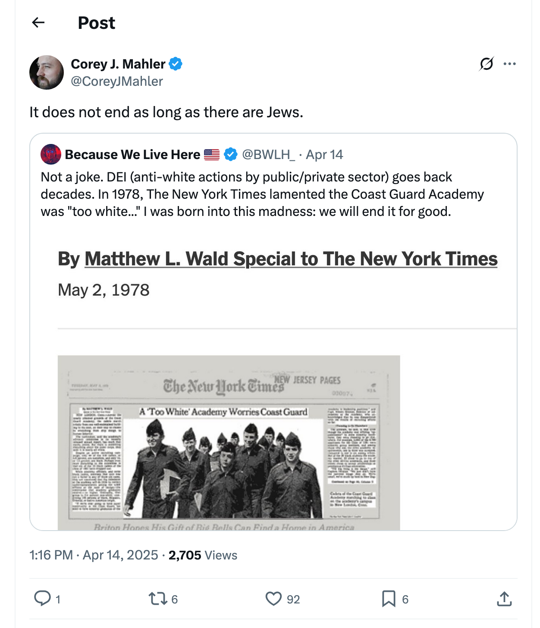Click Because We Live Here's verified badge
Viewport: 540px width, 628px height.
click(230, 154)
